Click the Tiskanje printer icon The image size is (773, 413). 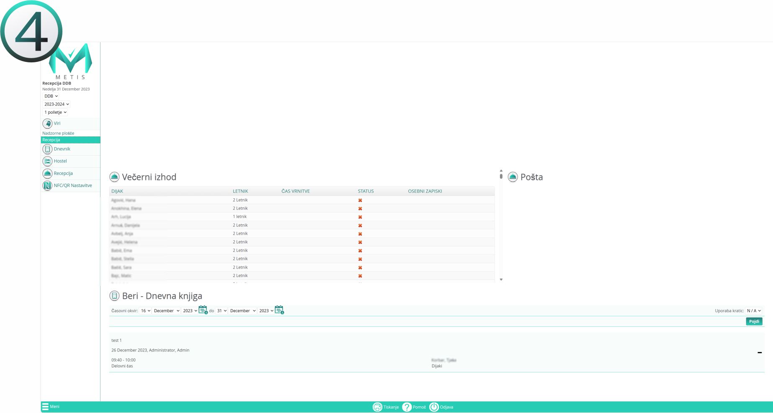tap(377, 407)
